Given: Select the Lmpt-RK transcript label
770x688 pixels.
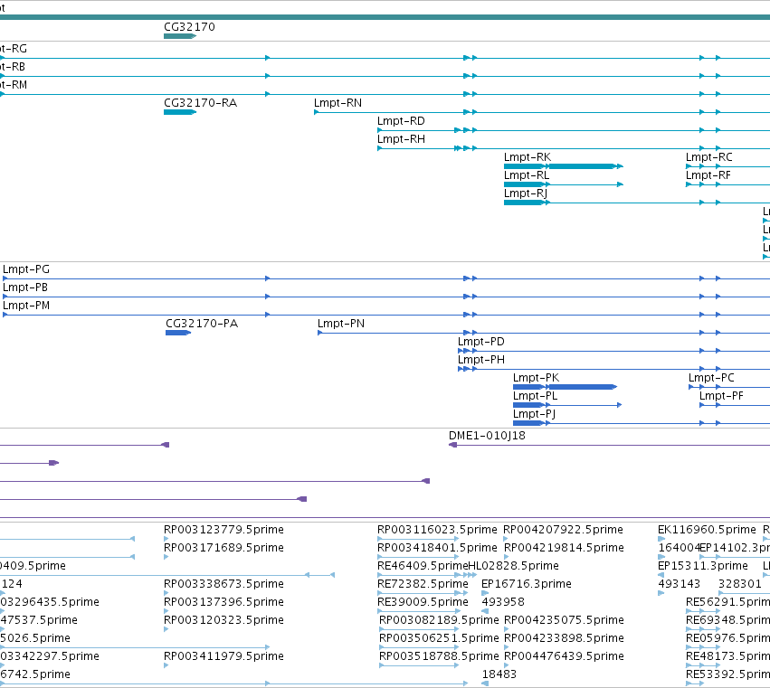Looking at the screenshot, I should coord(528,157).
